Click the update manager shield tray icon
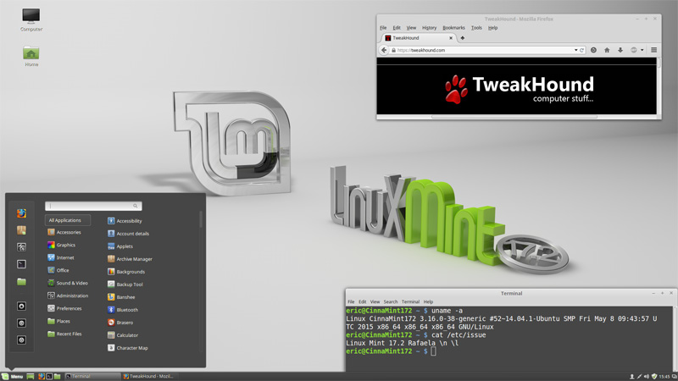 (x=654, y=377)
